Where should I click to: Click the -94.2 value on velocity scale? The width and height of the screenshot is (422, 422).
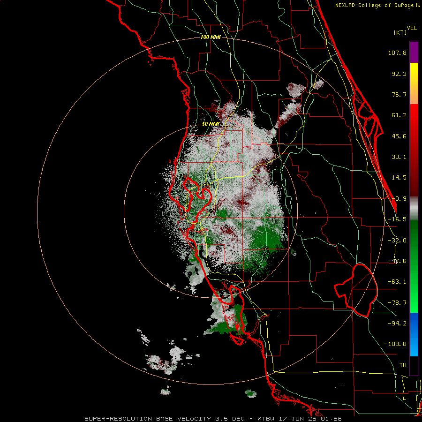(397, 323)
